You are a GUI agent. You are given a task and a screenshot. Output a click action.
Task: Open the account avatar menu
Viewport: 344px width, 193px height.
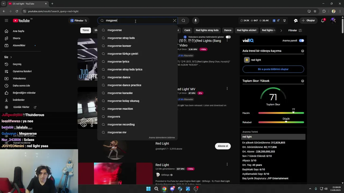333,21
